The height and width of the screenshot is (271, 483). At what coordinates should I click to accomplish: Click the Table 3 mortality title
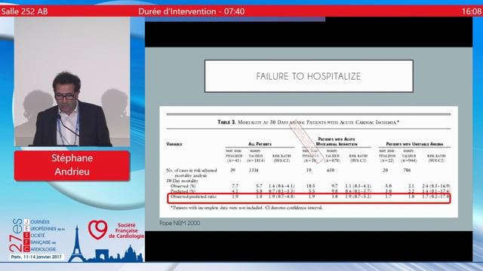(x=308, y=122)
